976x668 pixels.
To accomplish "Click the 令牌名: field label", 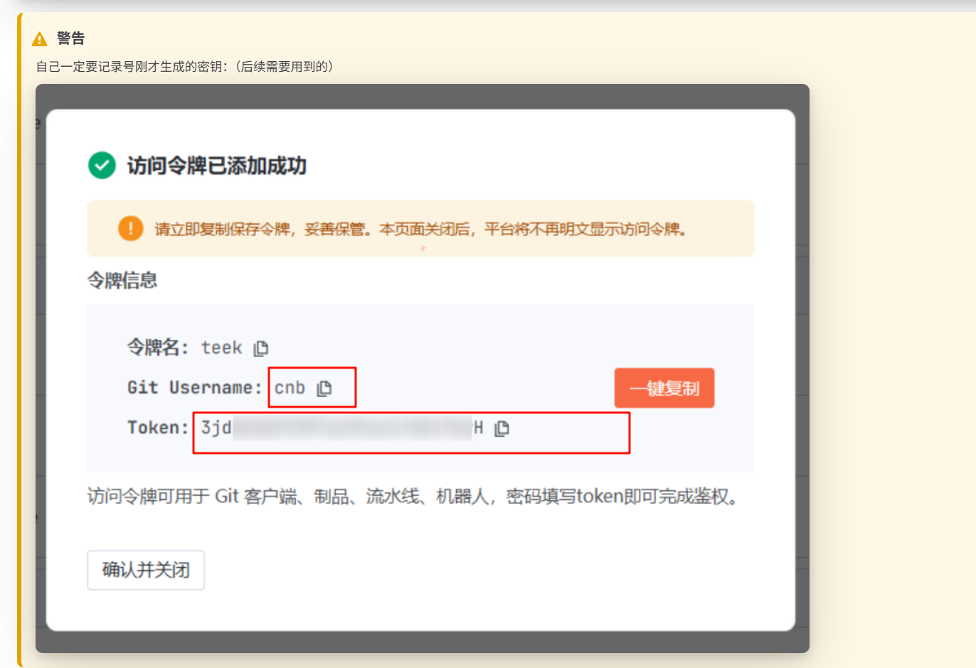I will (158, 348).
